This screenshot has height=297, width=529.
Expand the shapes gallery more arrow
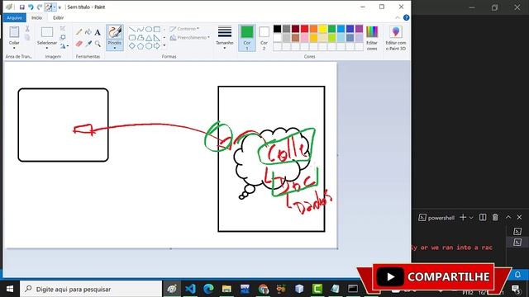pos(164,45)
